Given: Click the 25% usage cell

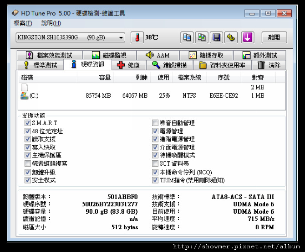Looking at the screenshot, I should (x=164, y=95).
